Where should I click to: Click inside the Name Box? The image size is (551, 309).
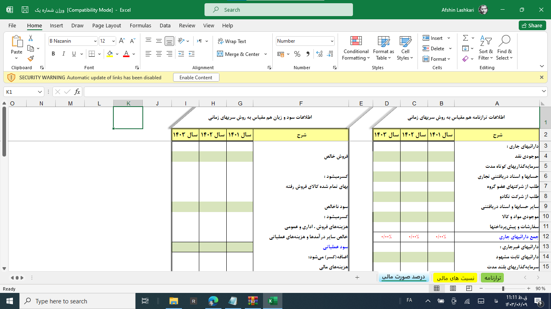point(18,91)
